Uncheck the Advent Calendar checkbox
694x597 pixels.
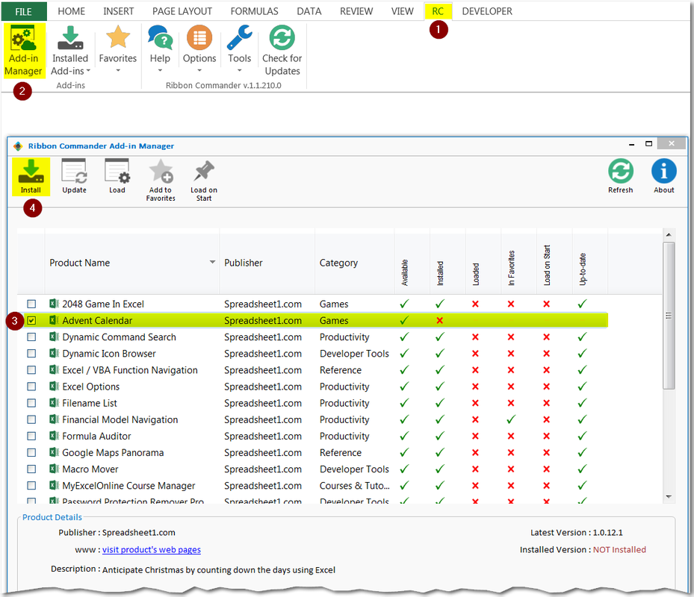(31, 320)
